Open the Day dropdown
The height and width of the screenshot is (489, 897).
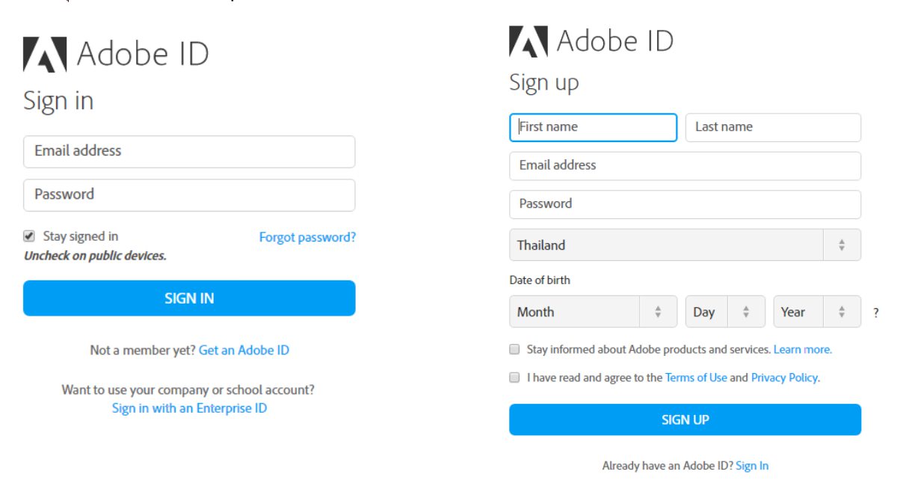pyautogui.click(x=725, y=312)
